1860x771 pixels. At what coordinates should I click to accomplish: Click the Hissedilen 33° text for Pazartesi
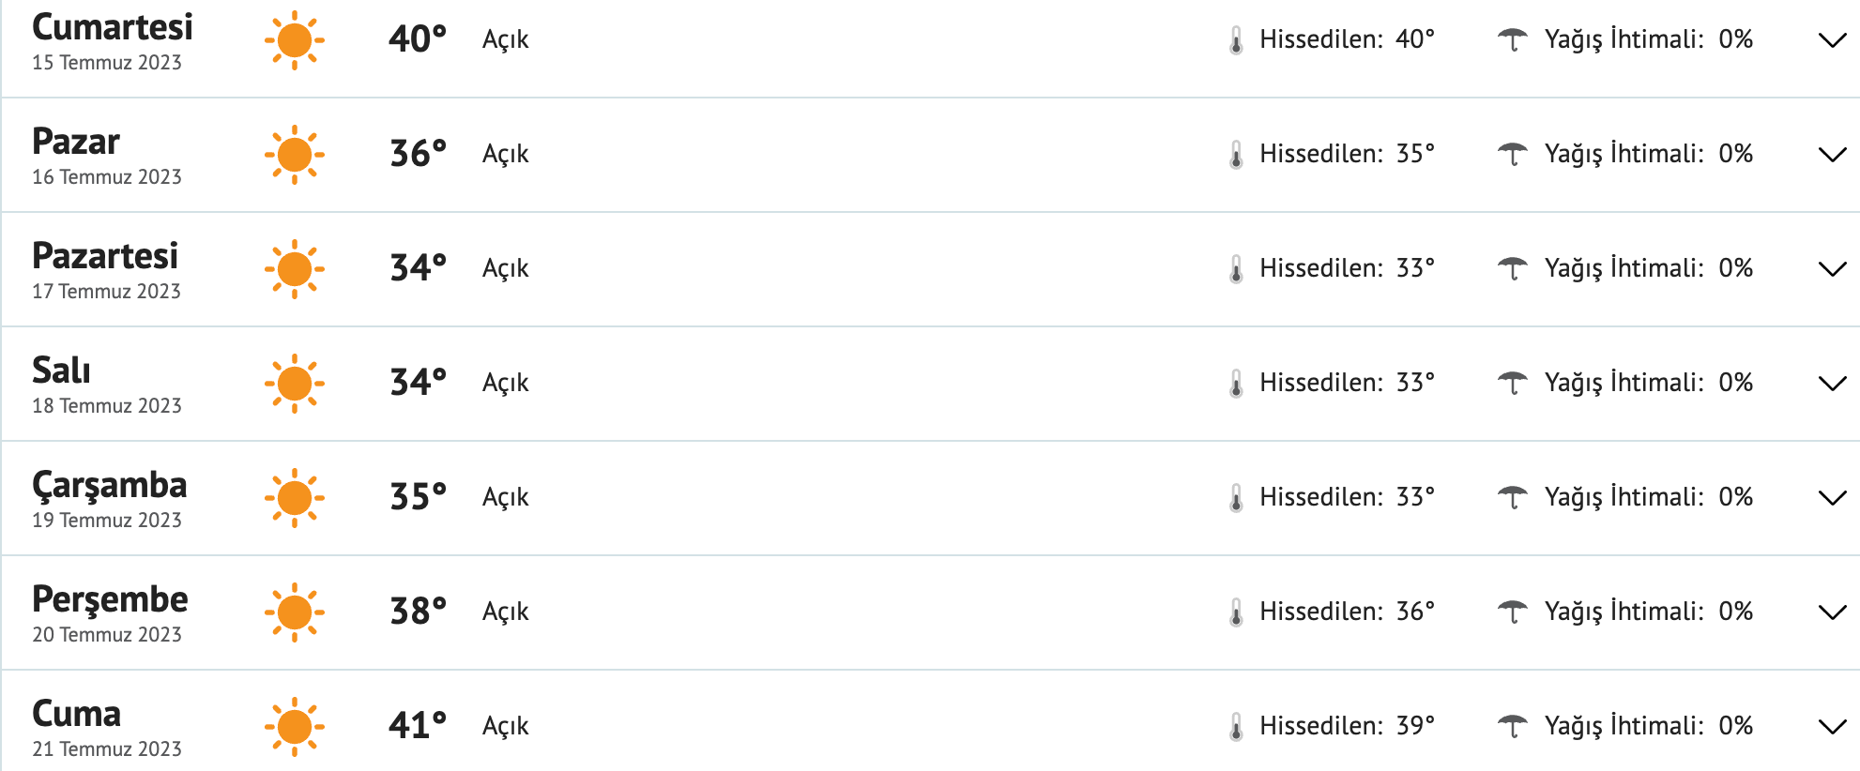(x=1347, y=268)
